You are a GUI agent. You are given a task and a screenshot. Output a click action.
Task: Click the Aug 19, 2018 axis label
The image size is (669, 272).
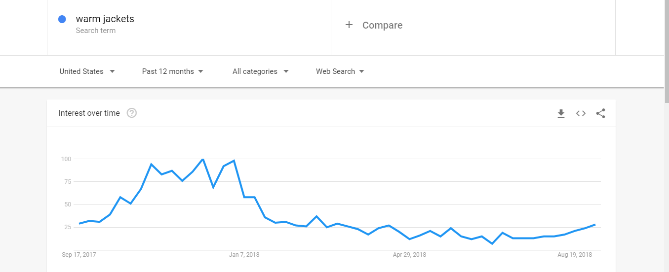[575, 255]
